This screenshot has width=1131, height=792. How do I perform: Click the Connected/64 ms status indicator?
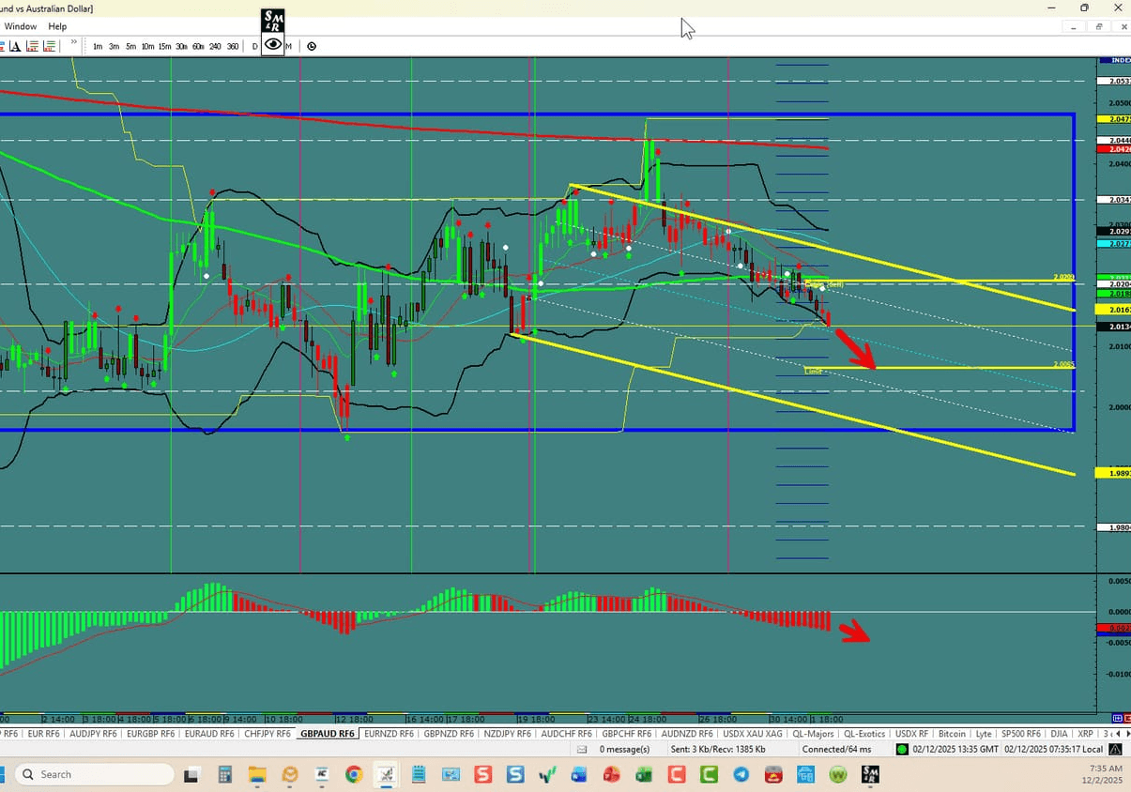(x=835, y=749)
